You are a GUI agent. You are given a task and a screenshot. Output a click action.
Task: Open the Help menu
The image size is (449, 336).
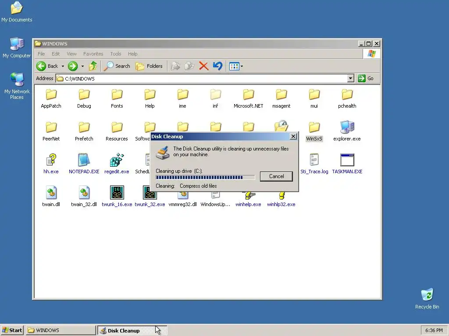point(132,54)
